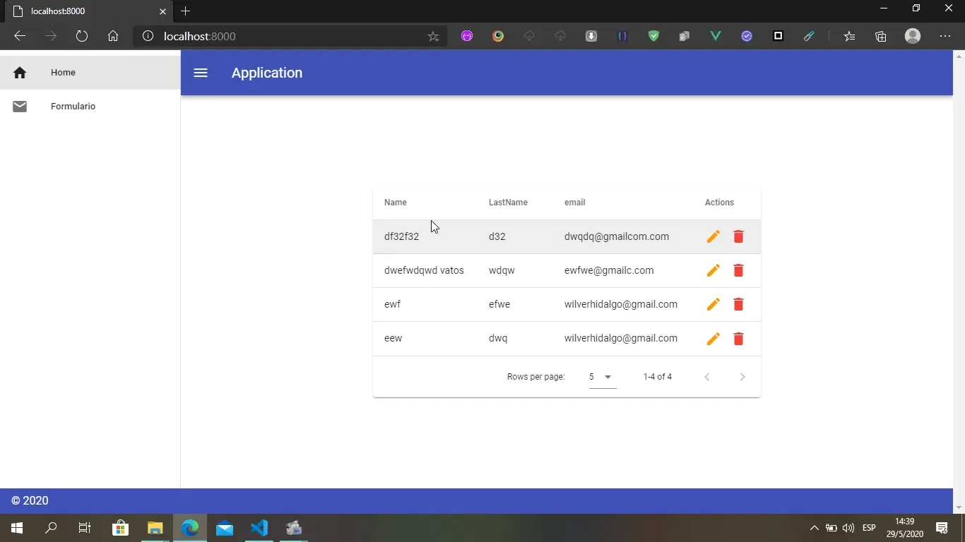Image resolution: width=965 pixels, height=542 pixels.
Task: Open File Explorer from taskbar
Action: 155,528
